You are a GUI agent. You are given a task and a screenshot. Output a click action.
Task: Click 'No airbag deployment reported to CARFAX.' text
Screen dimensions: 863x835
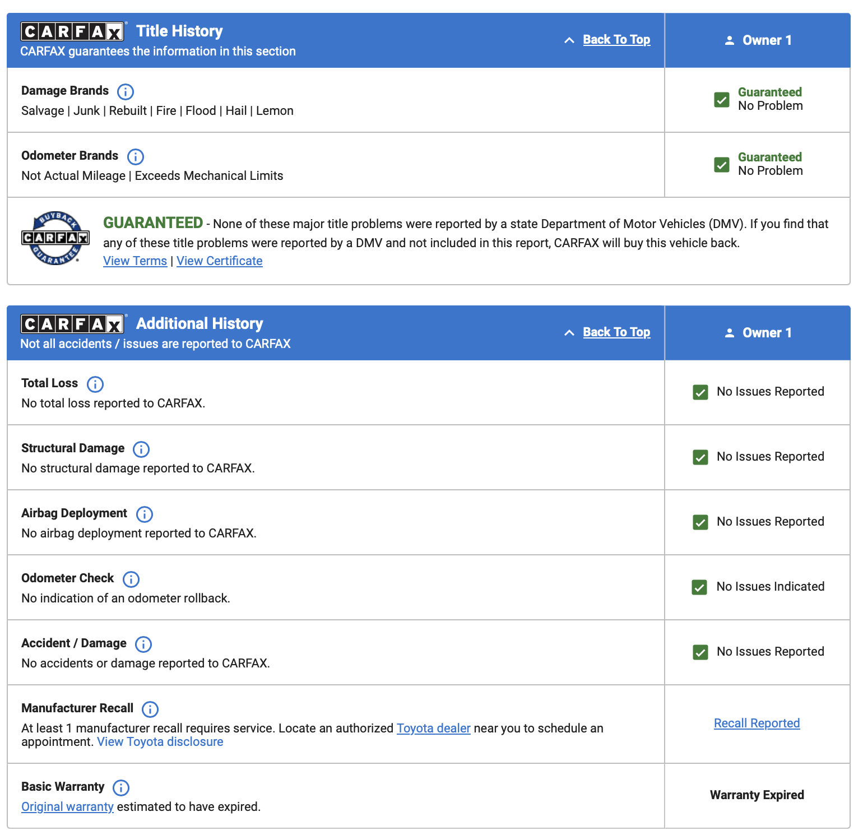139,534
